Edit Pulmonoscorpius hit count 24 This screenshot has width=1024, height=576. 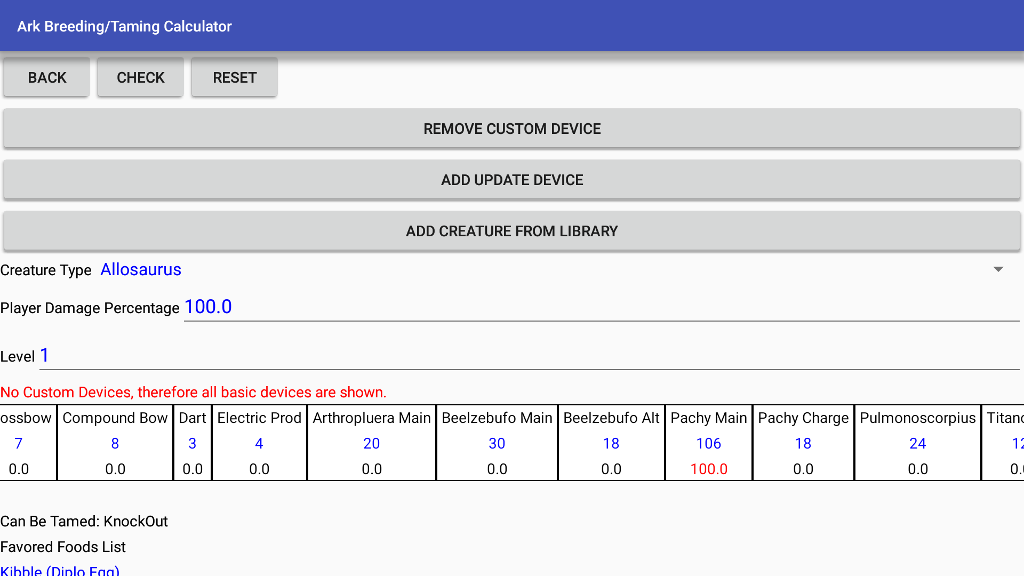tap(918, 443)
